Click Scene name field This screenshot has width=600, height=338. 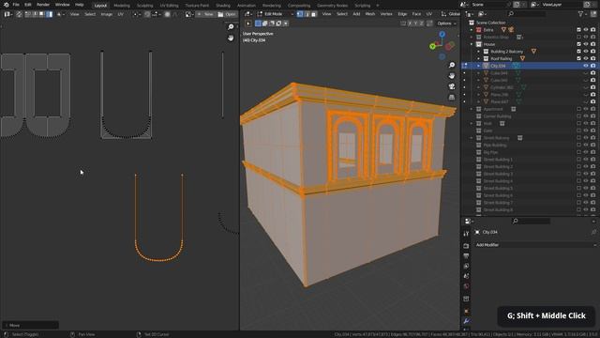(490, 5)
